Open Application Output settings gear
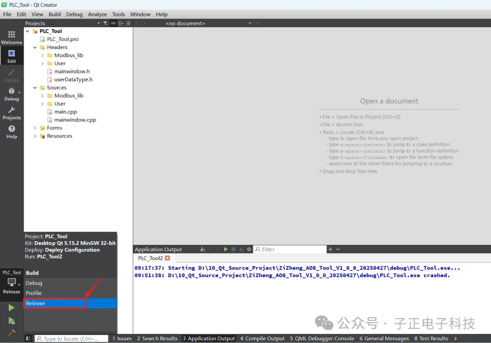Viewport: 491px width, 343px height. point(249,249)
